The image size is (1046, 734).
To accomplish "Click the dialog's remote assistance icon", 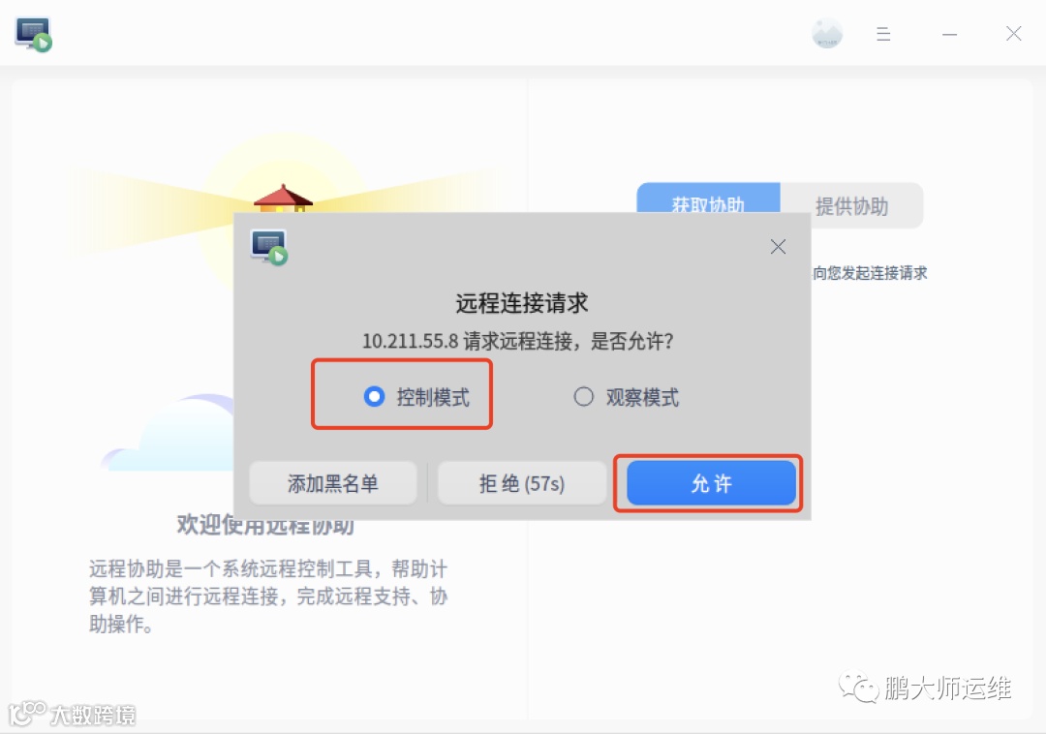I will tap(269, 247).
